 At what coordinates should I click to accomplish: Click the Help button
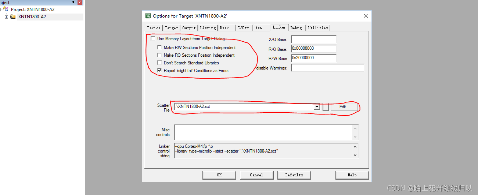pyautogui.click(x=352, y=175)
